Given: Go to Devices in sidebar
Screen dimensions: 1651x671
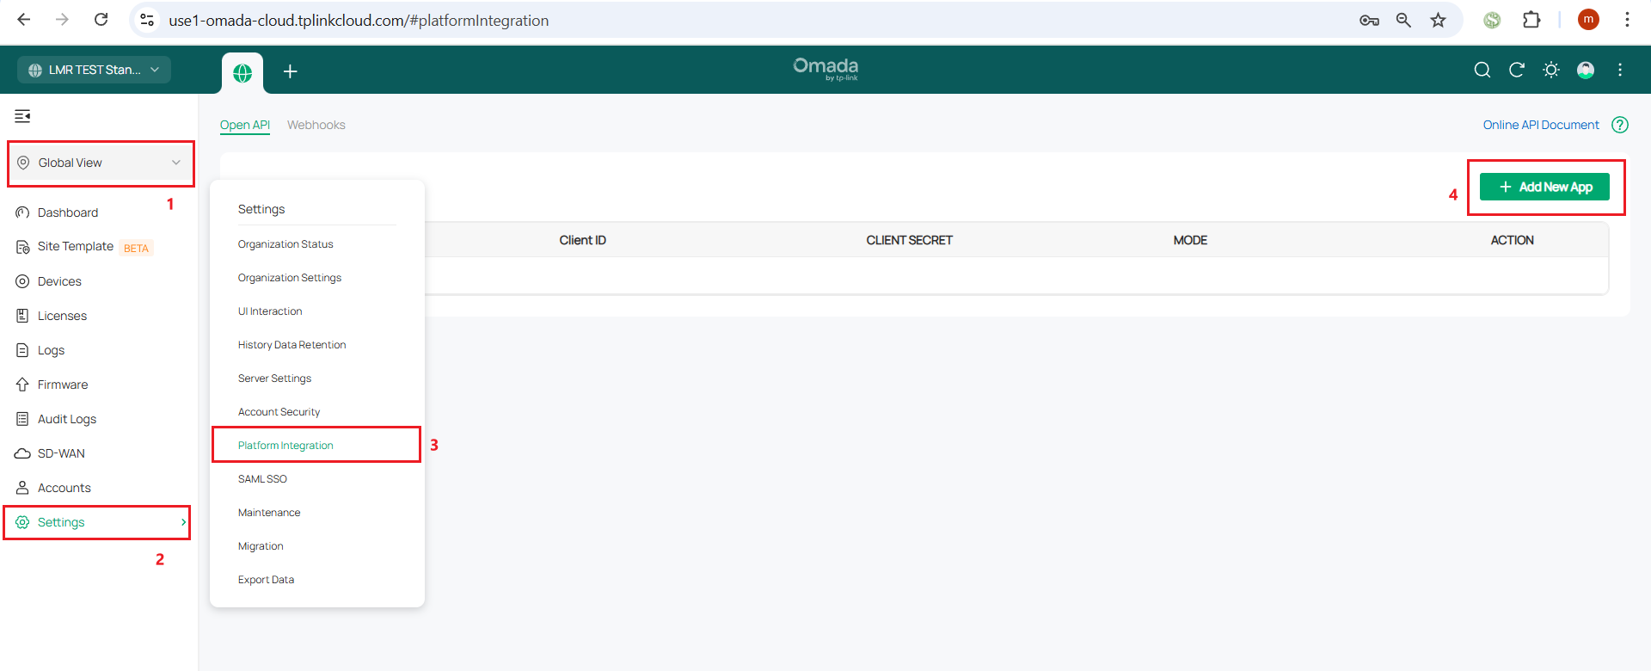Looking at the screenshot, I should (x=59, y=281).
